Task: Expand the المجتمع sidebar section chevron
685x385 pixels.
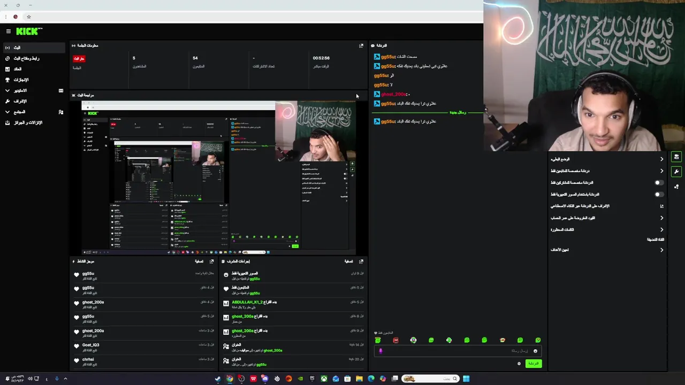Action: pos(7,112)
